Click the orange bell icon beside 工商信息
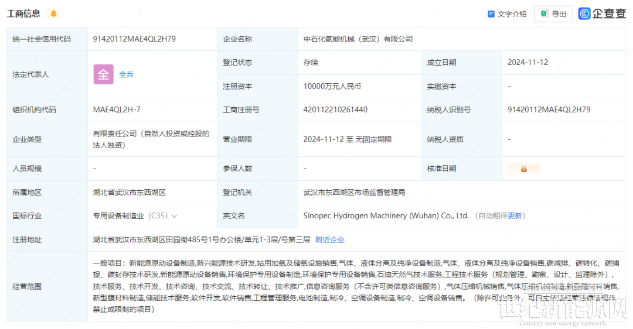Image resolution: width=633 pixels, height=329 pixels. pos(54,14)
